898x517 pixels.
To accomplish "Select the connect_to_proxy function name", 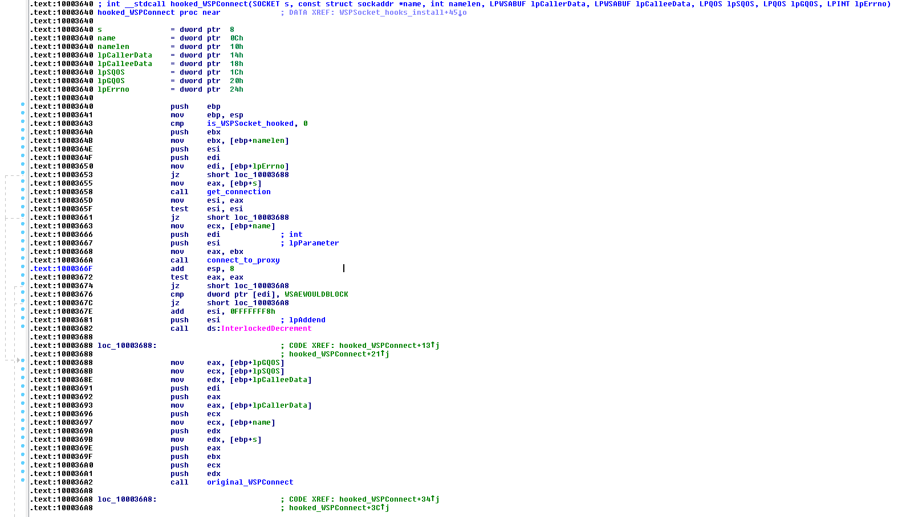I will point(243,260).
